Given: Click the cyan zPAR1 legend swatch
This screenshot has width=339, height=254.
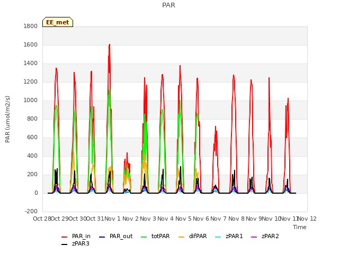Looking at the screenshot, I should click(218, 237).
